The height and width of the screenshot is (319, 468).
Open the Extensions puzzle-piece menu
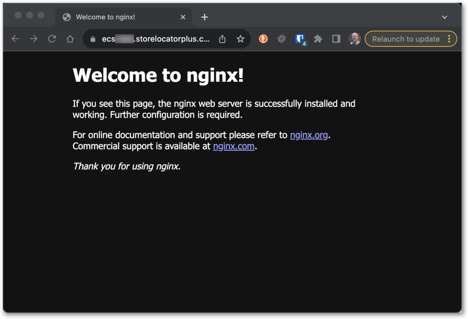point(318,39)
